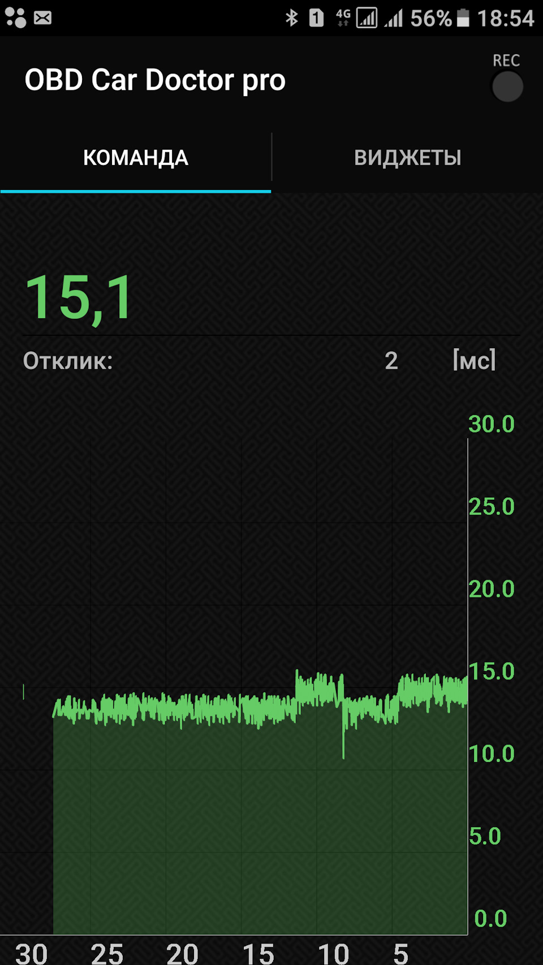The image size is (543, 965).
Task: Tap the 25 x-axis time label
Action: (107, 954)
